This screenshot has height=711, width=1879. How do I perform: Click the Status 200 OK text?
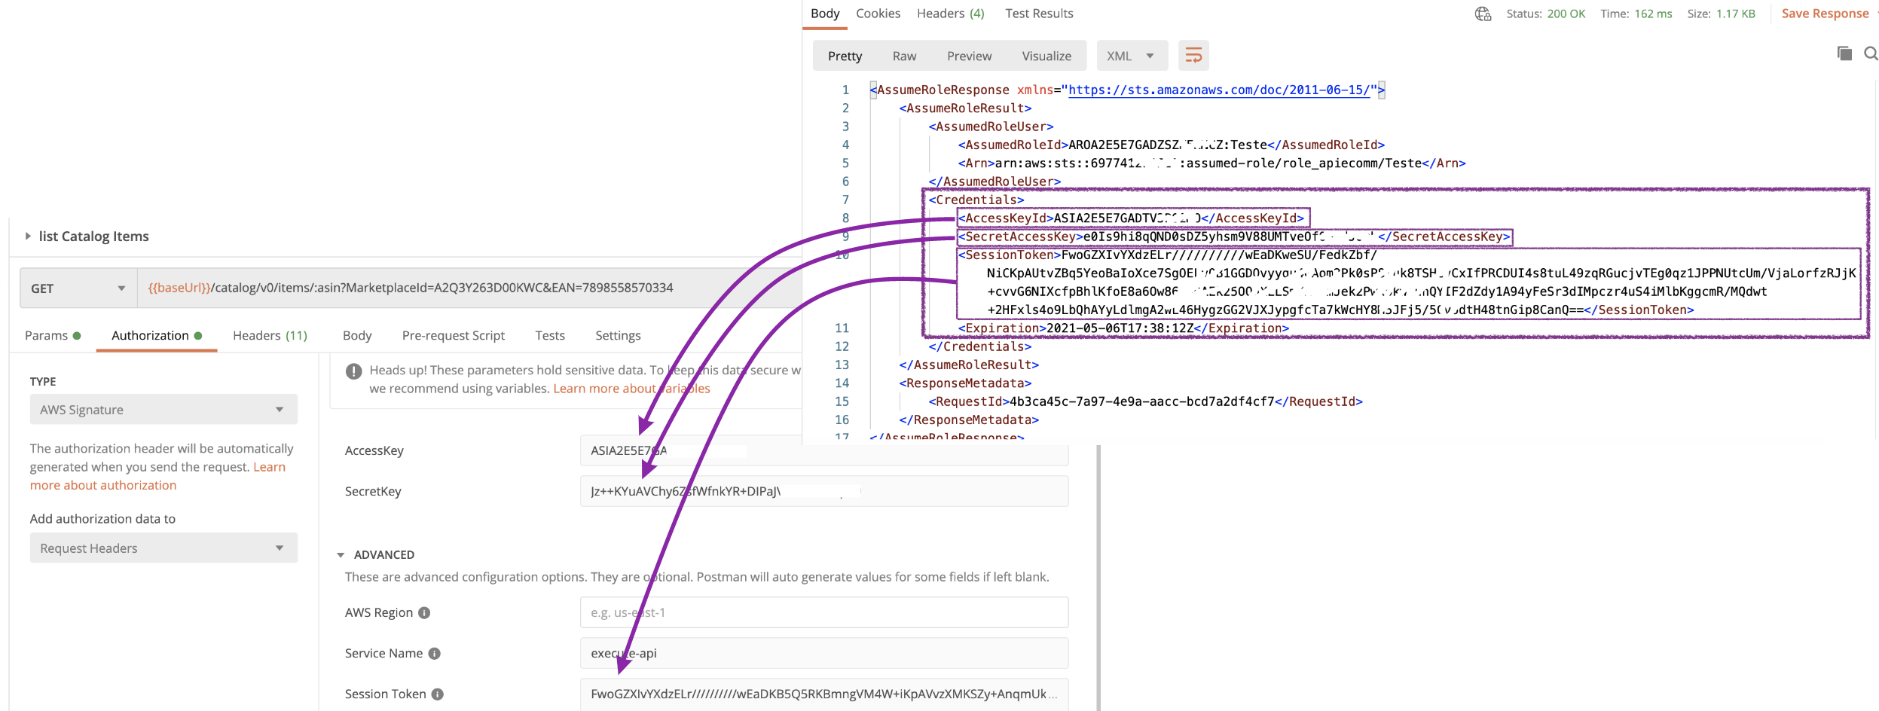coord(1545,14)
